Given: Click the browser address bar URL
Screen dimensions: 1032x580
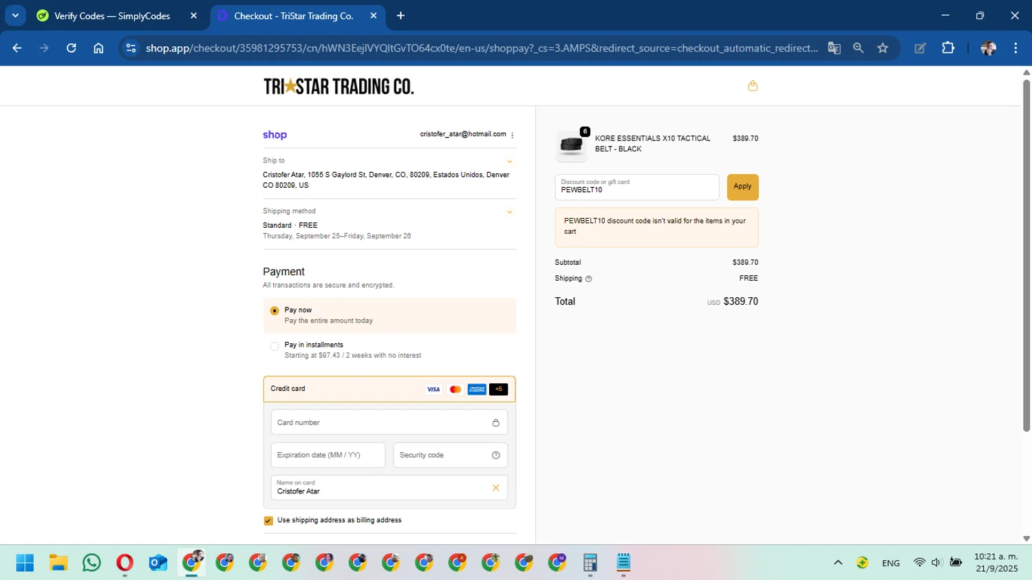Looking at the screenshot, I should click(482, 48).
